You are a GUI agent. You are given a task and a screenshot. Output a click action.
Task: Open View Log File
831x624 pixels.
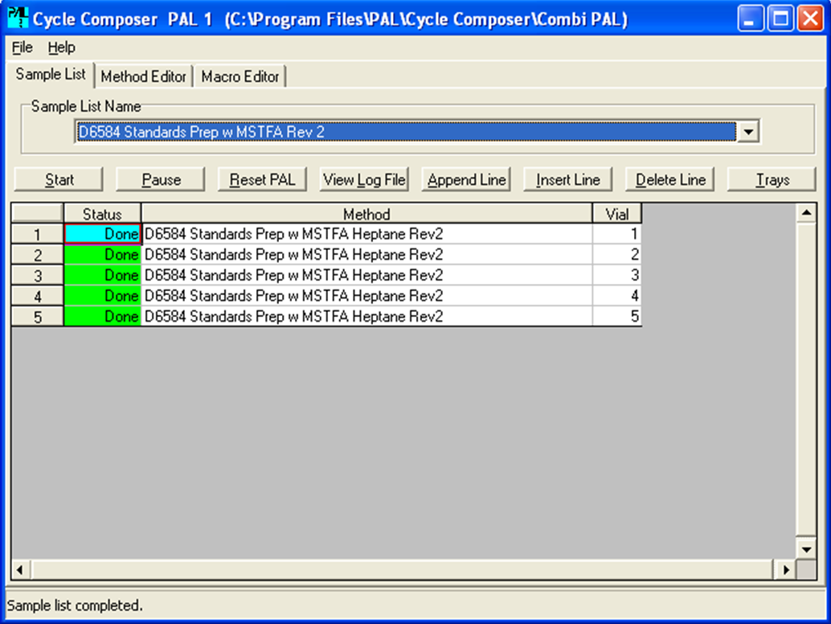tap(364, 180)
